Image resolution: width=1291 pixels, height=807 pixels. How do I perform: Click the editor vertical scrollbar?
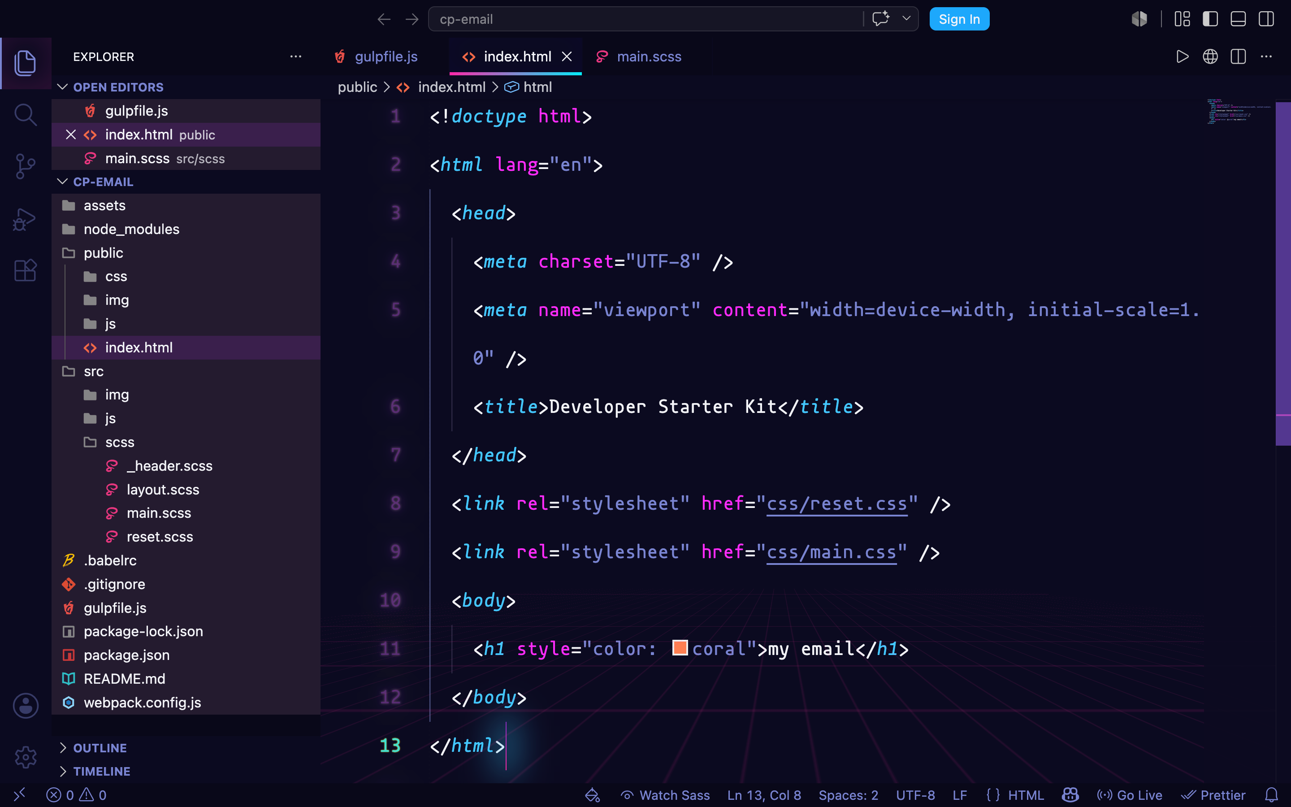coord(1283,273)
